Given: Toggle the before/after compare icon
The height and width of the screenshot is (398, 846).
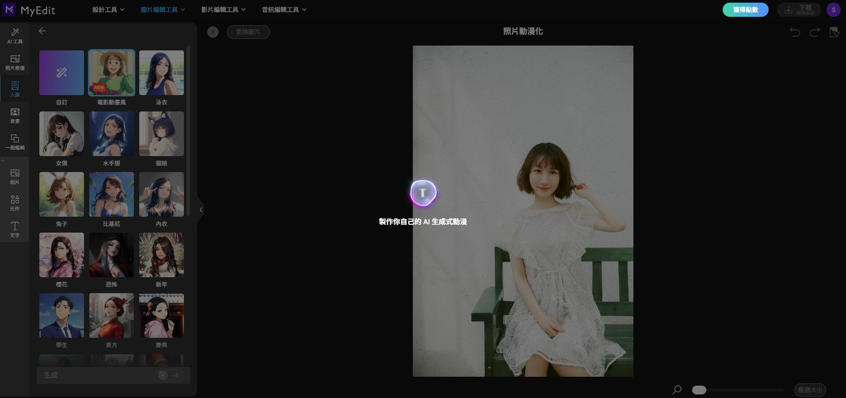Looking at the screenshot, I should click(834, 32).
